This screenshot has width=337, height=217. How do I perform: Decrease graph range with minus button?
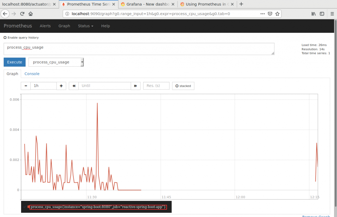point(26,86)
